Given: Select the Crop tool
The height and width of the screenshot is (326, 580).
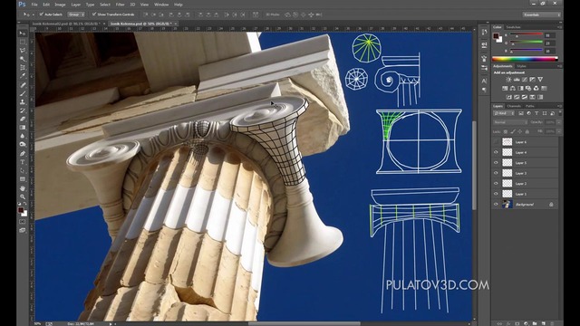Looking at the screenshot, I should coord(23,67).
